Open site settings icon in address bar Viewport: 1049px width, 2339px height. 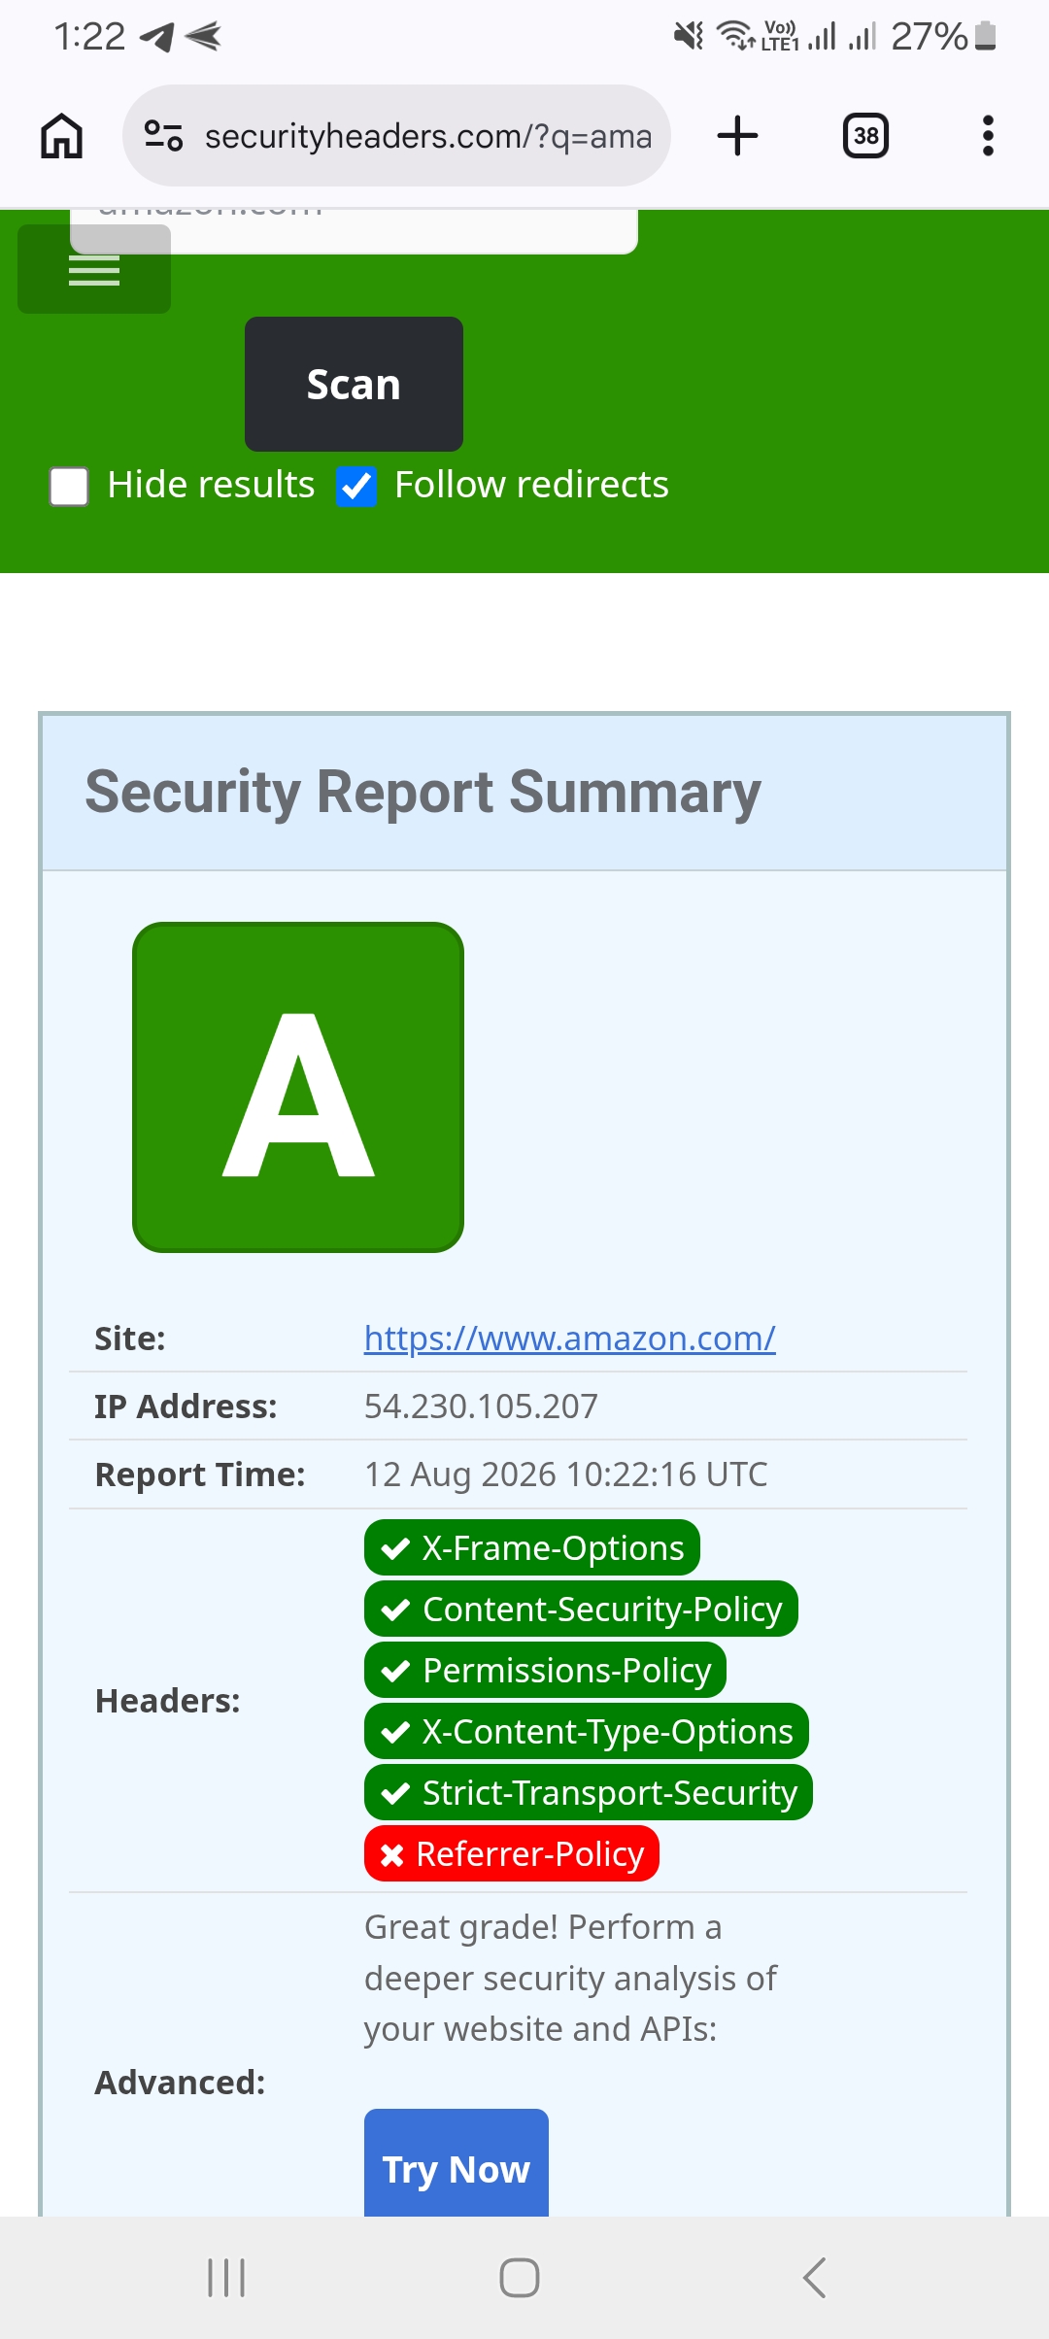163,135
